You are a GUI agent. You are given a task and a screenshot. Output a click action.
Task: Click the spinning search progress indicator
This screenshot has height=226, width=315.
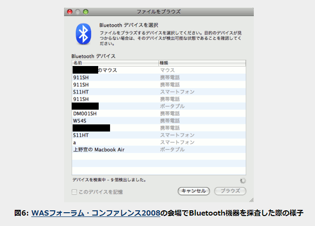[243, 180]
